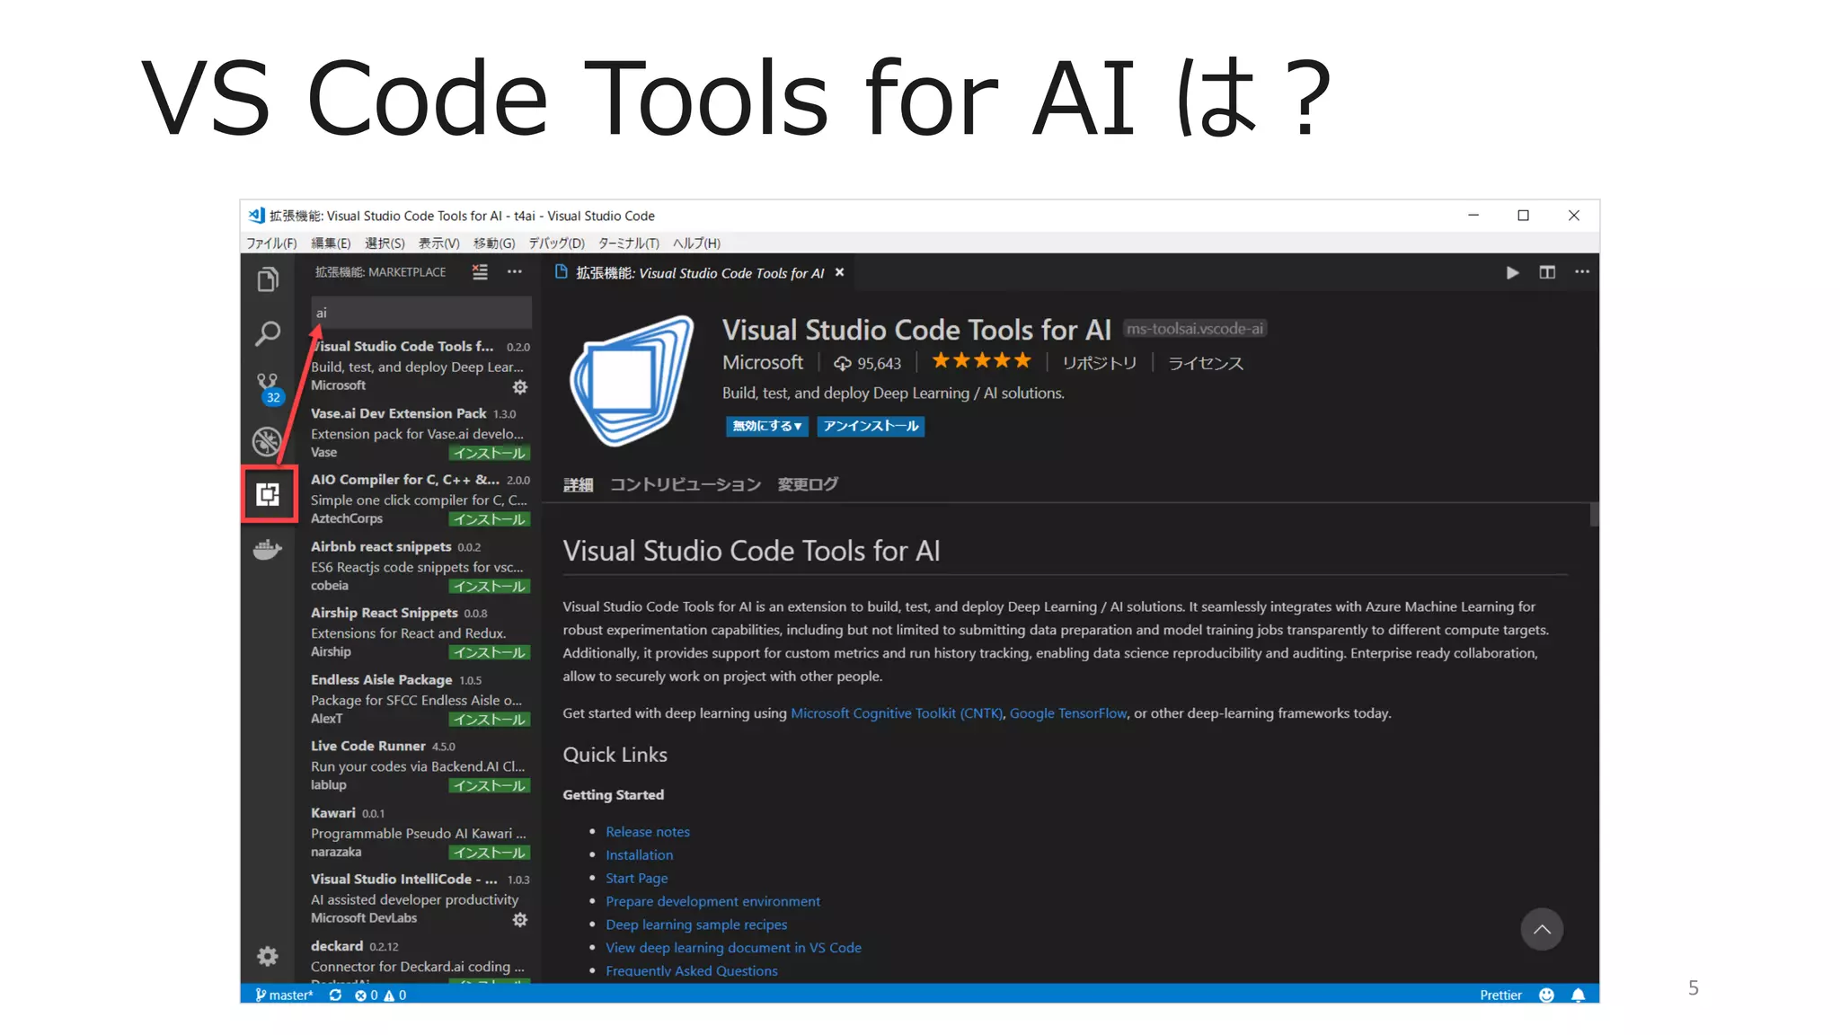This screenshot has width=1840, height=1035.
Task: Open editor more actions ellipsis
Action: pyautogui.click(x=1582, y=272)
